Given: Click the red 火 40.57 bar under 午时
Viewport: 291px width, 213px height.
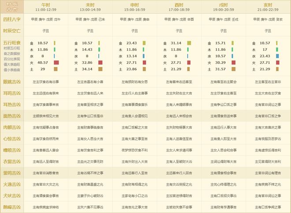Looking at the screenshot, I should (x=56, y=63).
